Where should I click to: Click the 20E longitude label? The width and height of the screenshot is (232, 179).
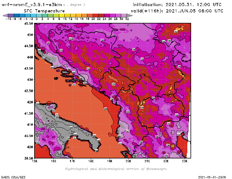[x=128, y=161]
